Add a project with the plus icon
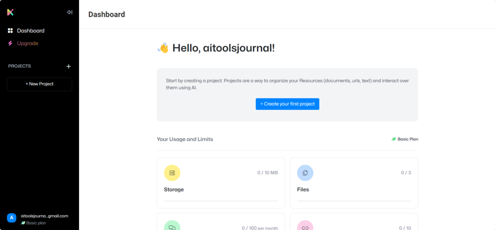This screenshot has width=496, height=230. (69, 66)
